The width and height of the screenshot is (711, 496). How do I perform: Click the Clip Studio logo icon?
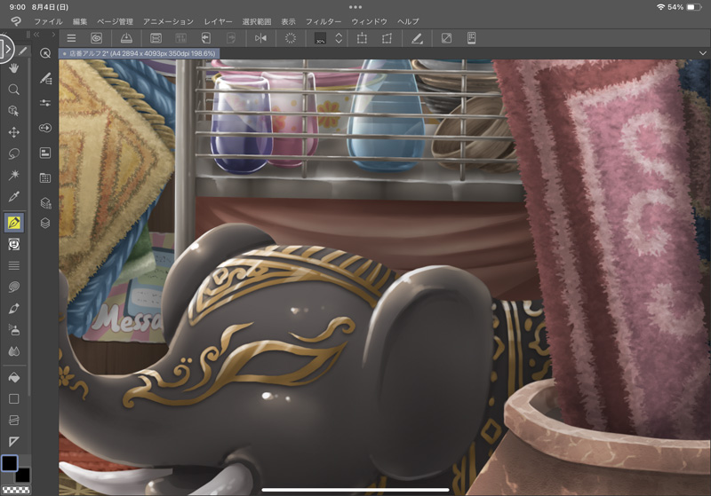coord(14,20)
